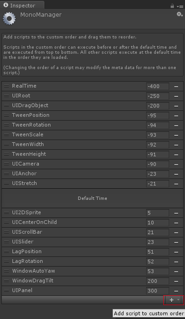Viewport: 185px width, 319px height.
Task: Click the drag handle beside UISlider
Action: coord(6,242)
